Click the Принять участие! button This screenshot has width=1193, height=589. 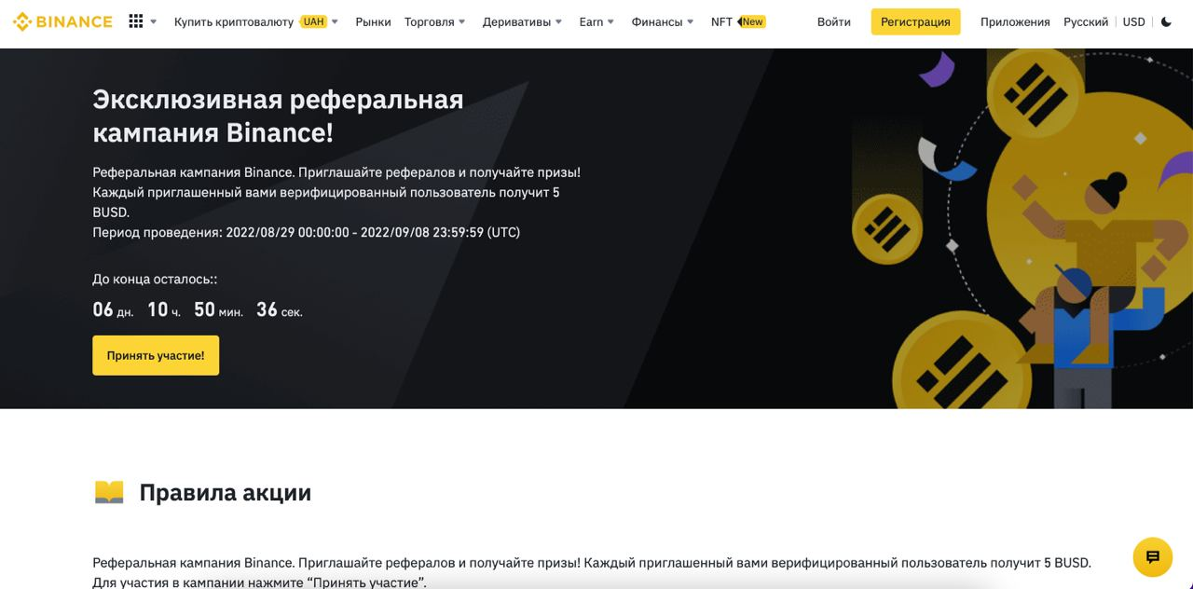pos(156,355)
